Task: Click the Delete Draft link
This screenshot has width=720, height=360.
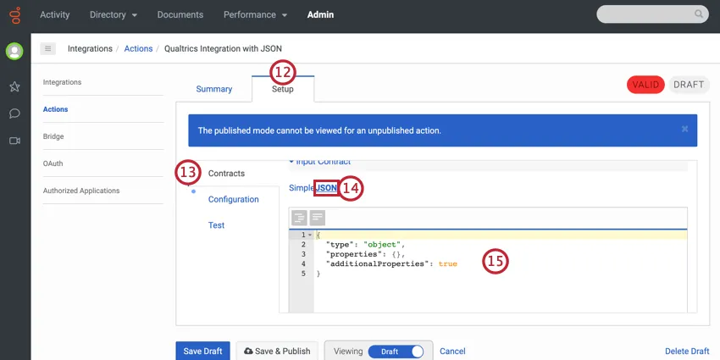Action: (687, 352)
